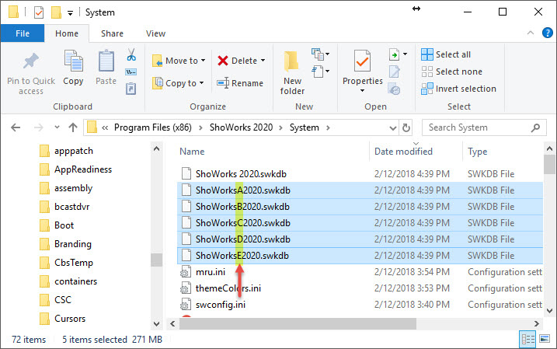Click New folder icon in title bar
The height and width of the screenshot is (349, 557).
click(x=56, y=12)
